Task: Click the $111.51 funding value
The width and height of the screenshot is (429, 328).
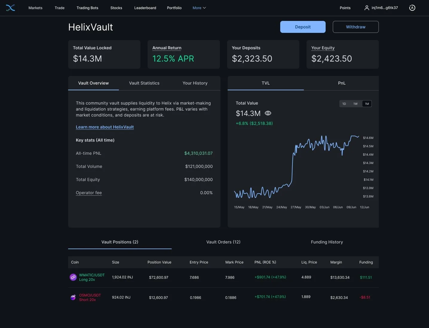Action: 366,278
